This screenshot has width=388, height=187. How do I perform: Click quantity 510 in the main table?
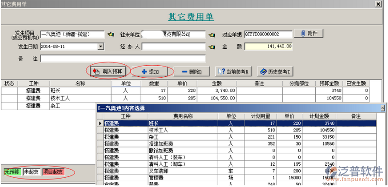point(154,98)
